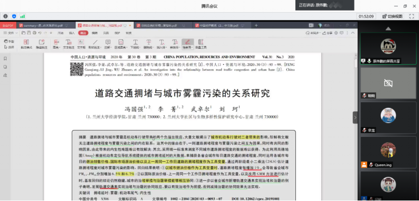Open the more options vertical dots
This screenshot has height=201, width=419.
tap(347, 33)
